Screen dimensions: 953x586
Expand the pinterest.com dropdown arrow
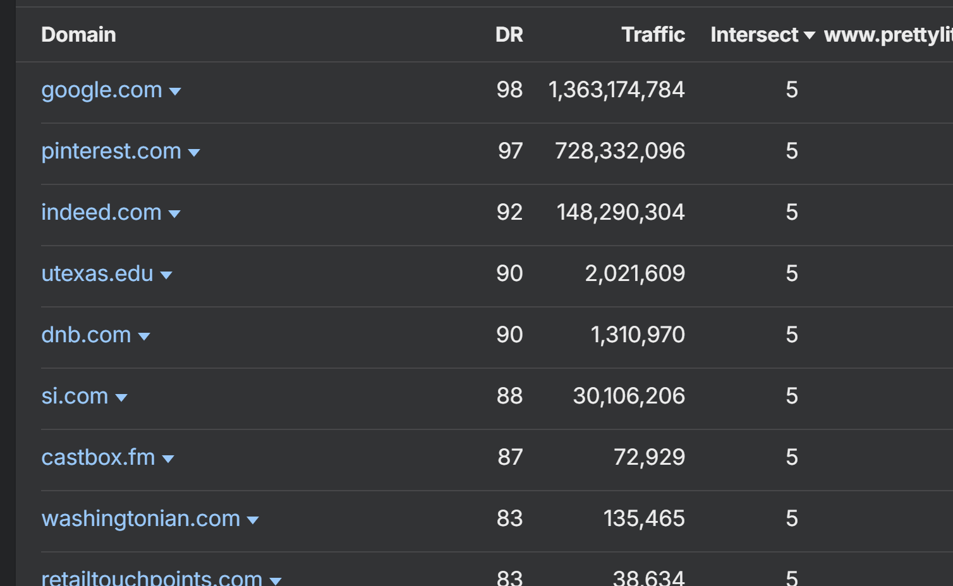click(195, 153)
